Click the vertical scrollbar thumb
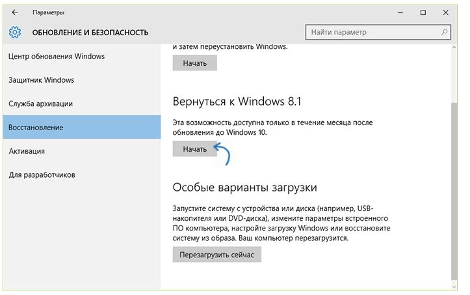 (454, 192)
